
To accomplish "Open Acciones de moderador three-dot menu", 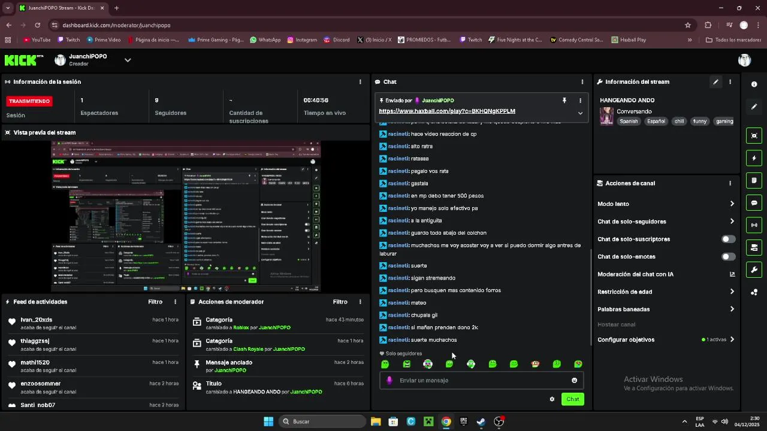I will 360,302.
